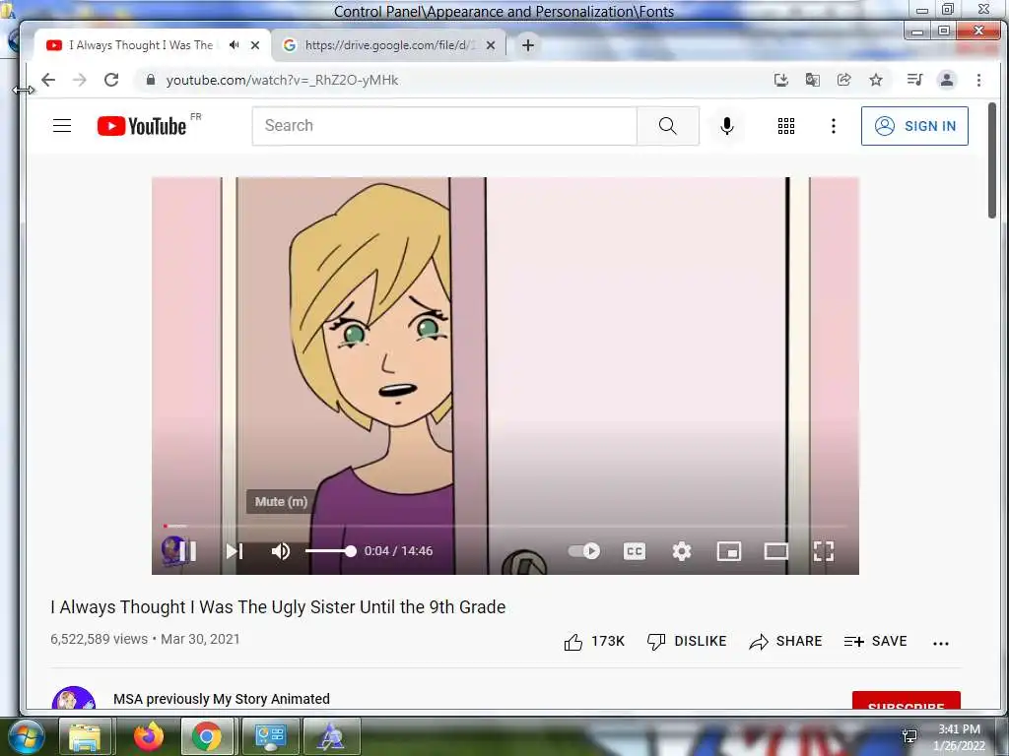Toggle closed captions CC
Viewport: 1009px width, 756px height.
point(635,551)
